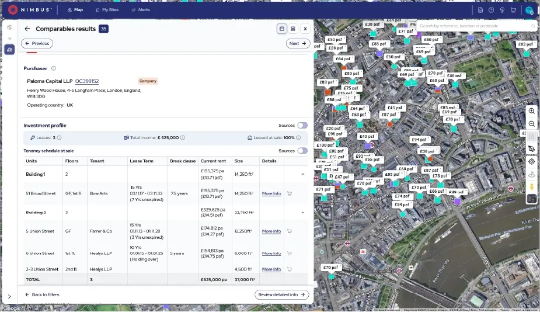The width and height of the screenshot is (540, 312).
Task: Open the user profile avatar
Action: coord(529,10)
